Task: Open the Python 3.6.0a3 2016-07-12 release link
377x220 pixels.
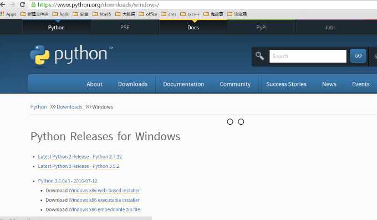Action: [68, 181]
